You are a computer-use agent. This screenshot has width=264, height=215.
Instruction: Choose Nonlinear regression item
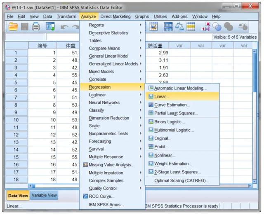(x=182, y=155)
